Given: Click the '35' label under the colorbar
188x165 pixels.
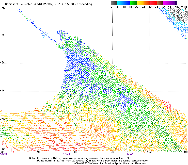Looking at the screenshot, I should pyautogui.click(x=156, y=7).
